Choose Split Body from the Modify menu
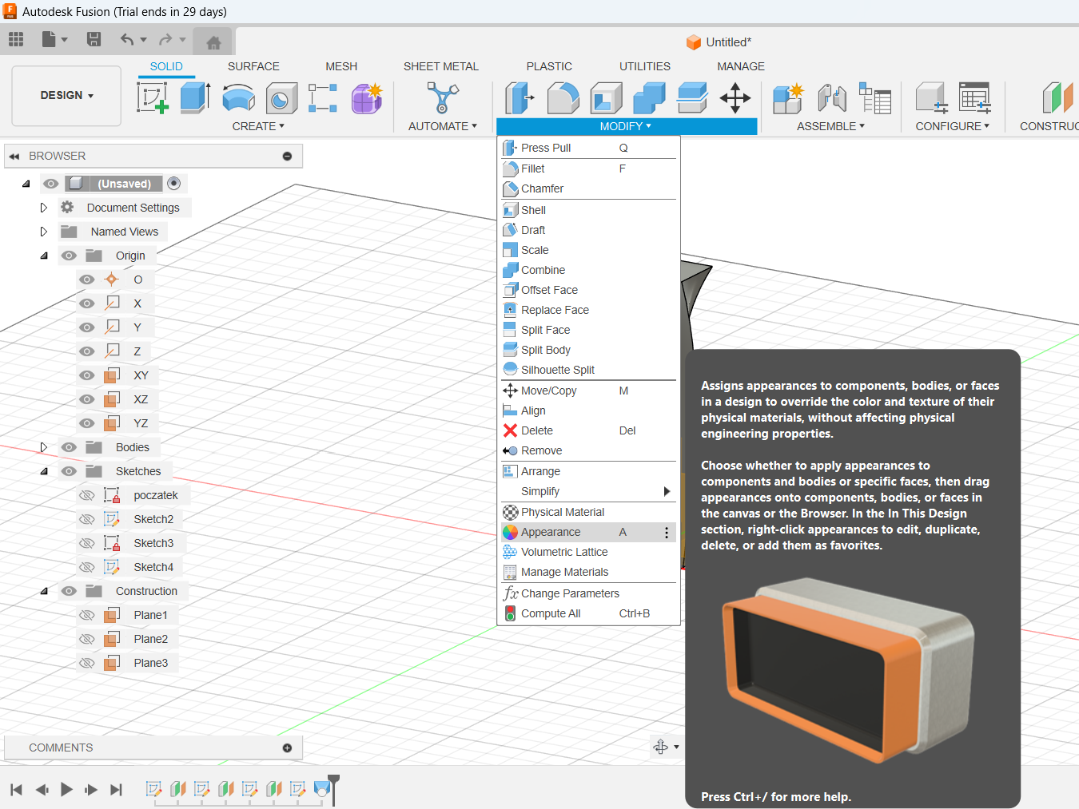Screen dimensions: 1079x809 point(587,350)
